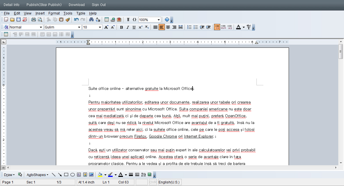Toggle single line spacing x1

(217, 27)
